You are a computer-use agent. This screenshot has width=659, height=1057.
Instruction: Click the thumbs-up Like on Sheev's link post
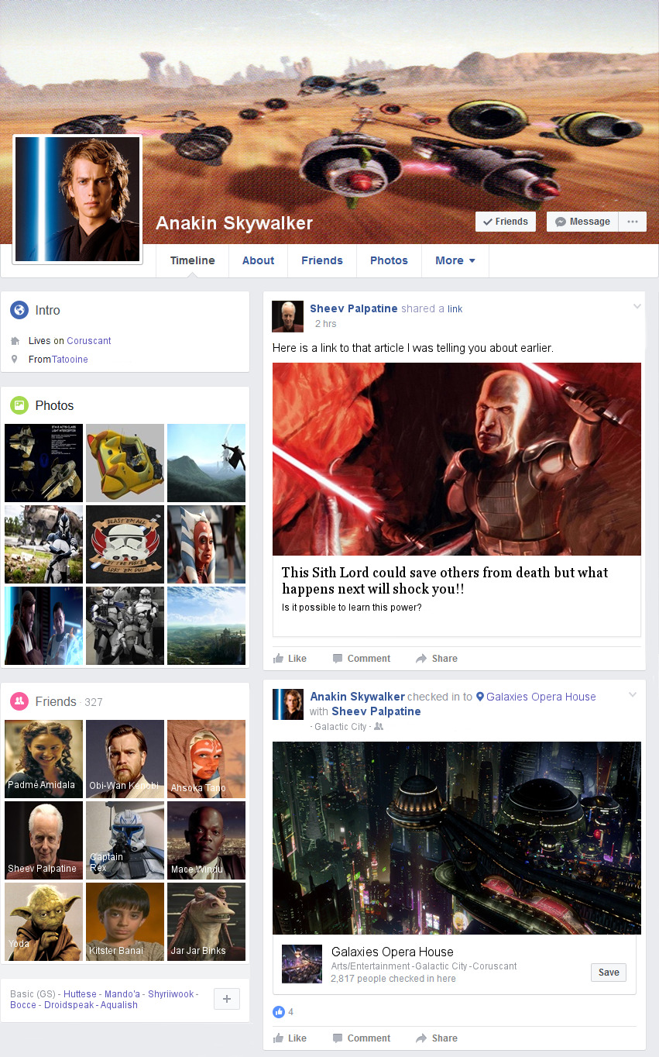[x=290, y=659]
